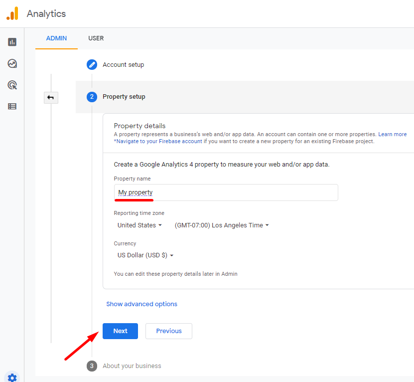Viewport: 414px width, 382px height.
Task: Click the back arrow button
Action: pyautogui.click(x=51, y=98)
